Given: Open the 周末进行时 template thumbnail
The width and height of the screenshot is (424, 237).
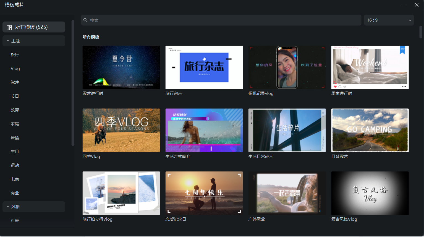Looking at the screenshot, I should [370, 67].
